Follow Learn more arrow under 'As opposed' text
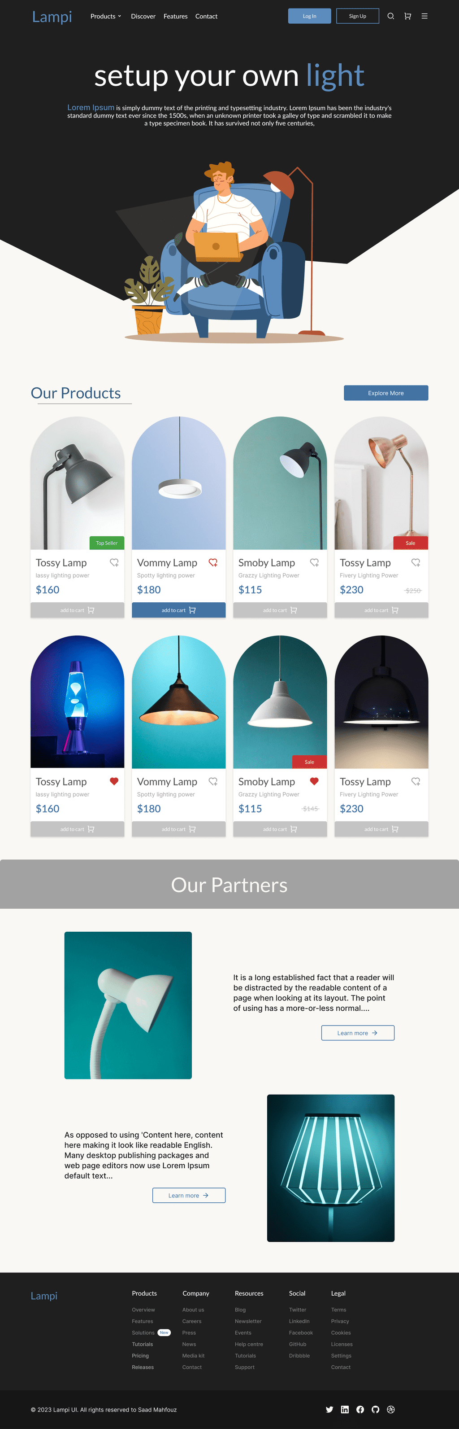This screenshot has width=459, height=1429. [189, 1196]
